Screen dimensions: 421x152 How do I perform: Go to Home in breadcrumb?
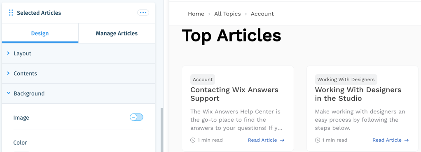click(x=196, y=14)
